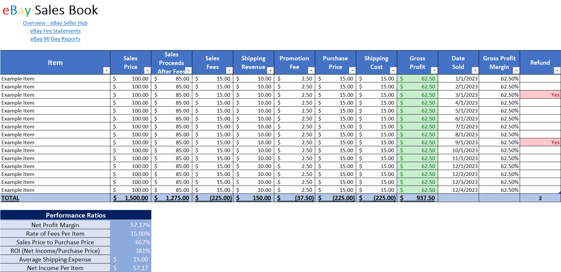Open the Shipping Revenue filter dropdown

click(270, 70)
